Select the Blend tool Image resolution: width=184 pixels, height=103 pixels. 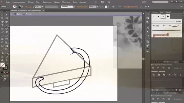[7, 49]
